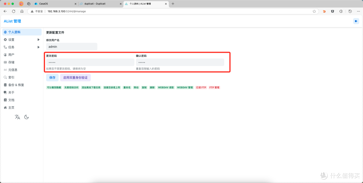Click the orange undo-style extension icon

tap(324, 11)
